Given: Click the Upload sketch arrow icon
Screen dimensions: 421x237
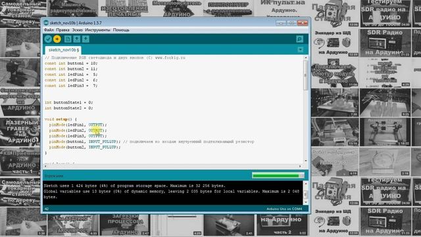Looking at the screenshot, I should coord(57,39).
